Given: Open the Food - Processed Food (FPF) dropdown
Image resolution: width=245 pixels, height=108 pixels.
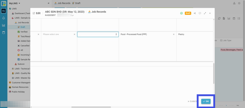Looking at the screenshot, I should 148,34.
